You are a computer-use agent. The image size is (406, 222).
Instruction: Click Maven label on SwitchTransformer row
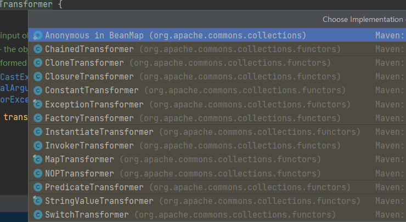[391, 214]
